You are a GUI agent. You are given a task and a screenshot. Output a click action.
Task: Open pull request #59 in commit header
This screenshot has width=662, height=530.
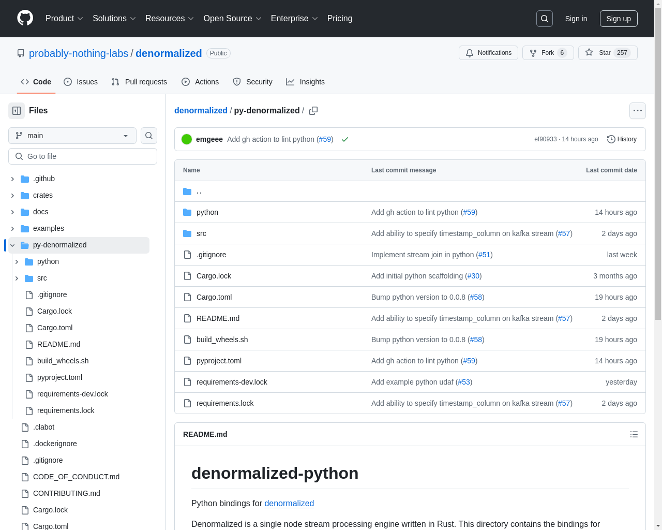(325, 139)
